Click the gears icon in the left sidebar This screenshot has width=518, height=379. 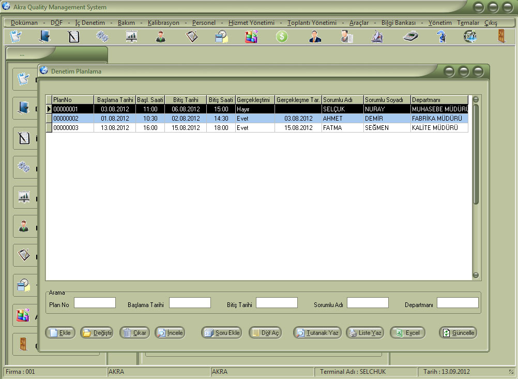24,167
